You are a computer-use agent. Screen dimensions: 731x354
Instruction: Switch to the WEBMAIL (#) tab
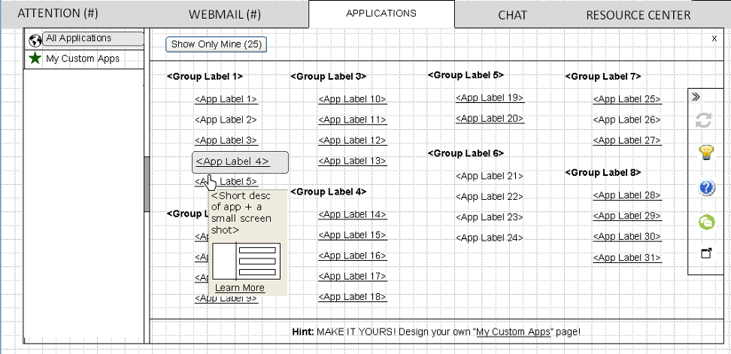click(x=225, y=15)
